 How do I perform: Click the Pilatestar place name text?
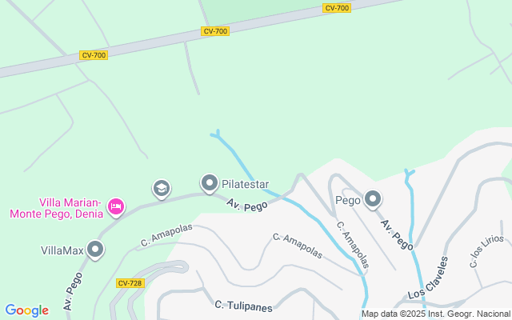click(x=246, y=184)
